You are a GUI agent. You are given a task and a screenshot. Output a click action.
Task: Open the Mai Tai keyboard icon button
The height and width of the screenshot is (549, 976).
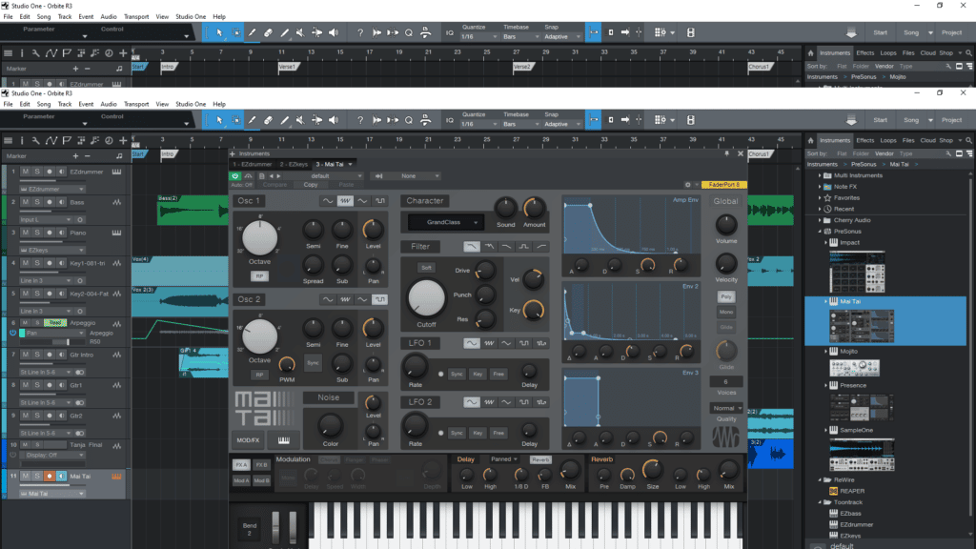(x=283, y=440)
